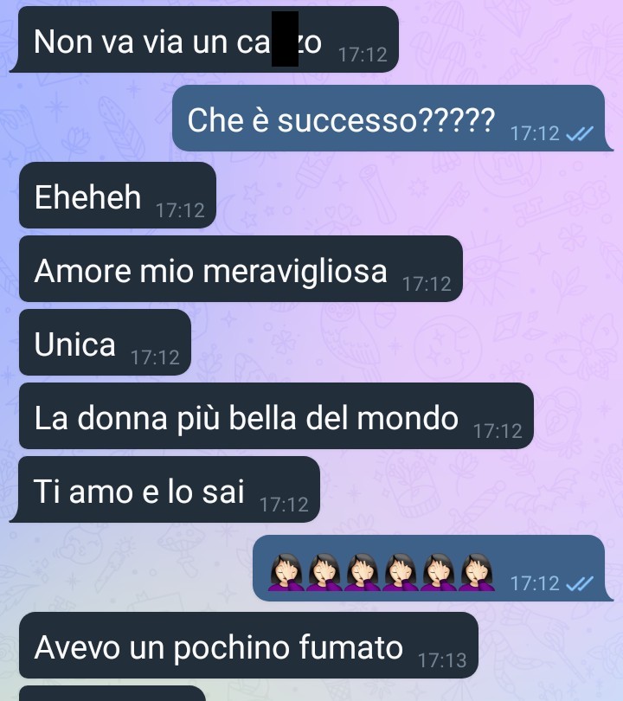The image size is (623, 701).
Task: Click the 17:13 timestamp on 'Avevo un pochino fumato'
Action: tap(442, 660)
